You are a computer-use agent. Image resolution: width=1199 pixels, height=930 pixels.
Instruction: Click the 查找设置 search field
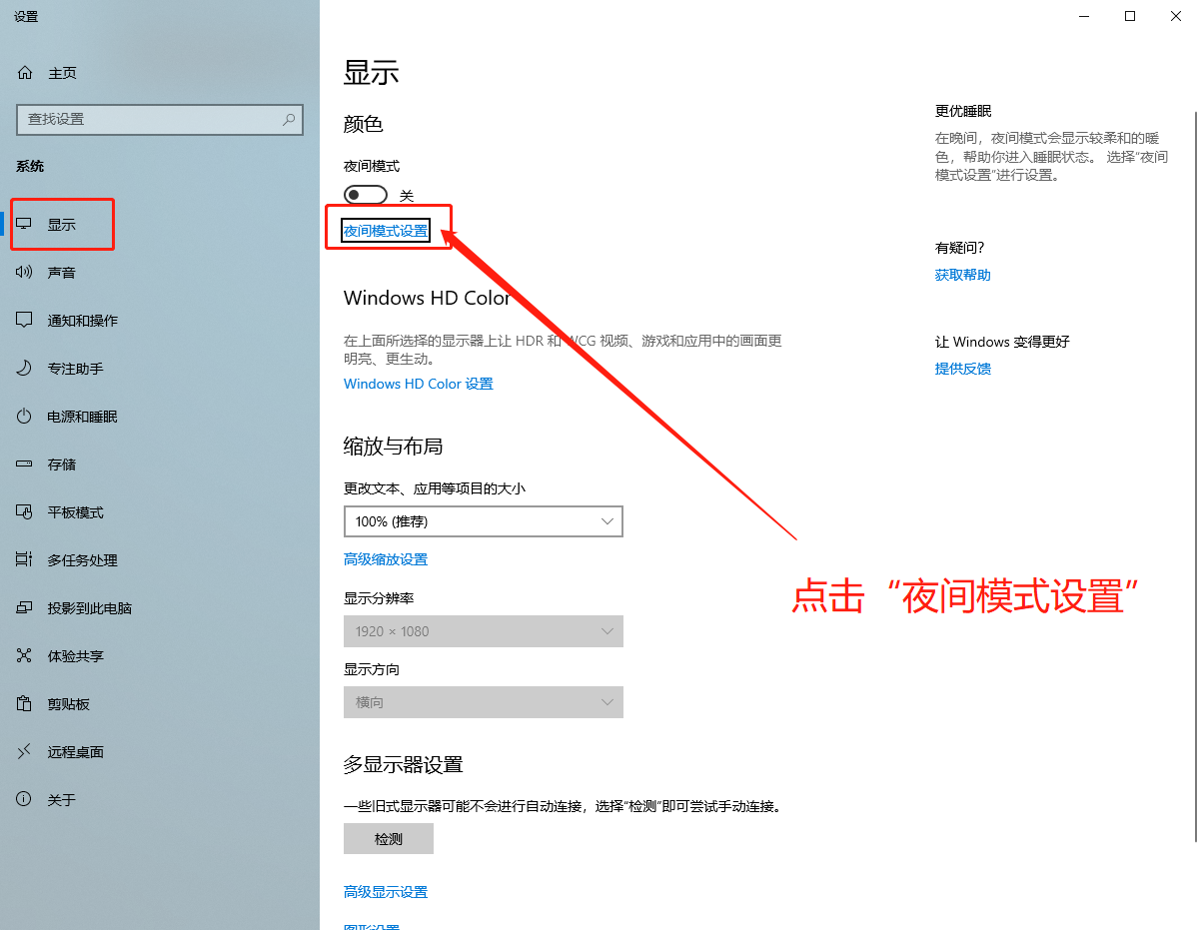coord(160,119)
